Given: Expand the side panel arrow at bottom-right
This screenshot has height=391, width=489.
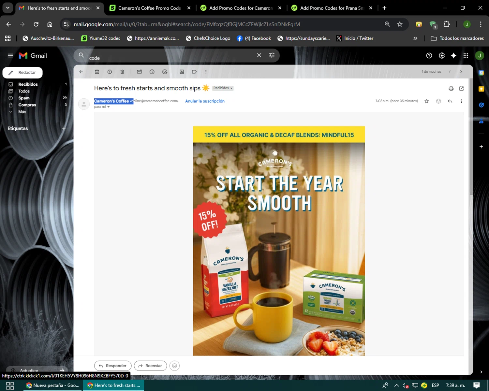Looking at the screenshot, I should 481,372.
